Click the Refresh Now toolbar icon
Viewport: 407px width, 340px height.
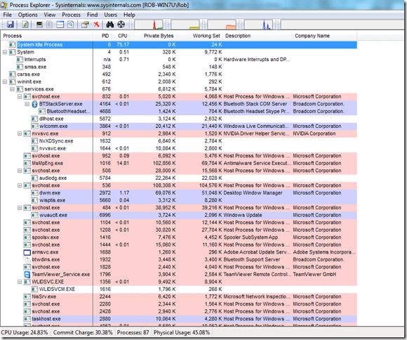point(25,25)
